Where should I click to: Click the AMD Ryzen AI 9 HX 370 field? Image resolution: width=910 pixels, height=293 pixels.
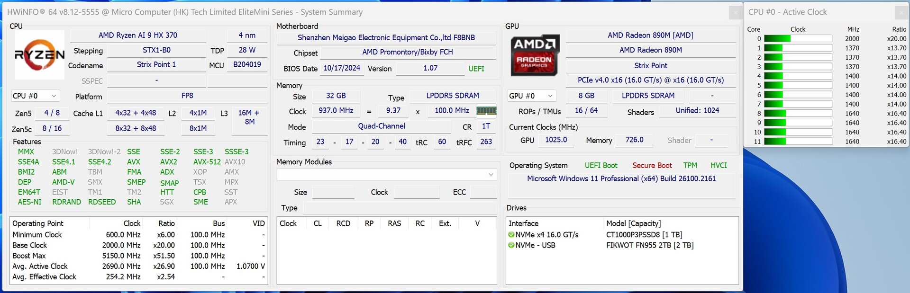[138, 36]
